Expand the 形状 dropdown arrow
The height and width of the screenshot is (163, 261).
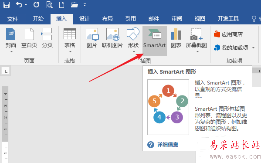(134, 52)
